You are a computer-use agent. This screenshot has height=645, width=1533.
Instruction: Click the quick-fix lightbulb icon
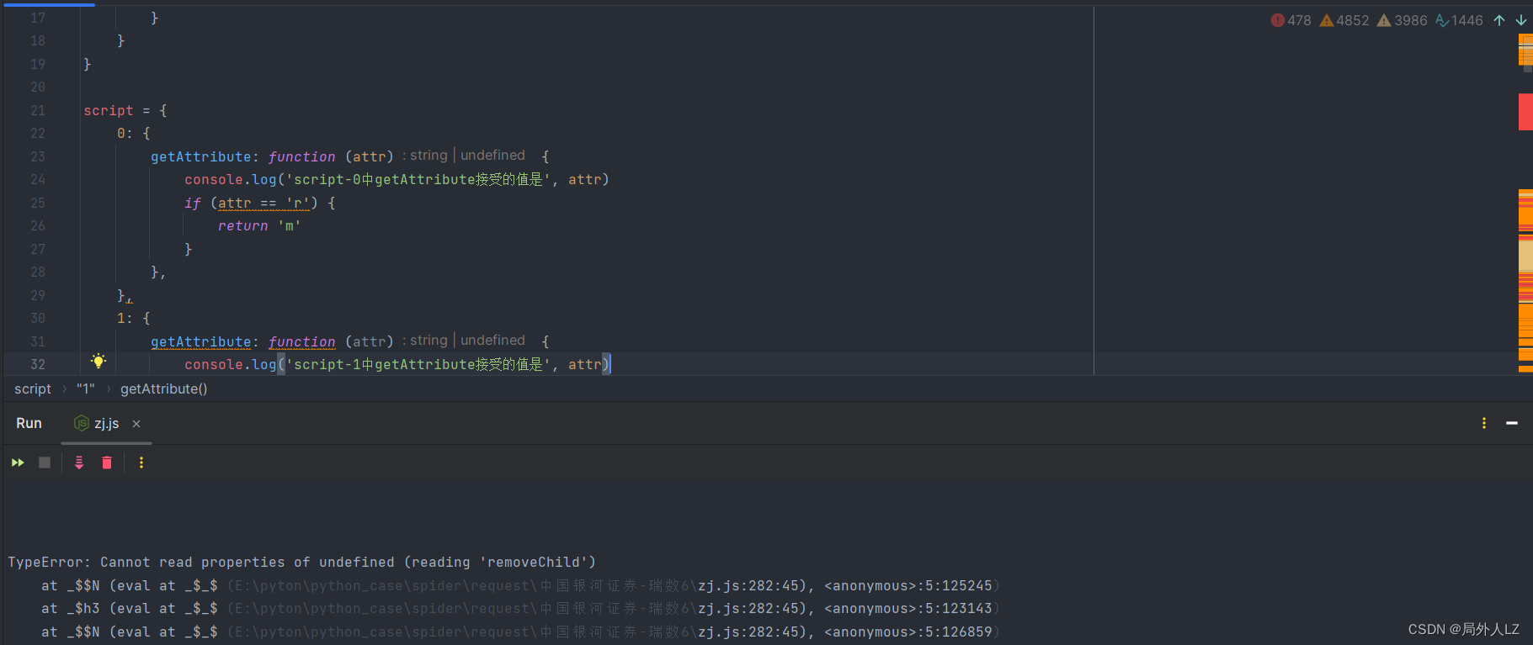98,362
